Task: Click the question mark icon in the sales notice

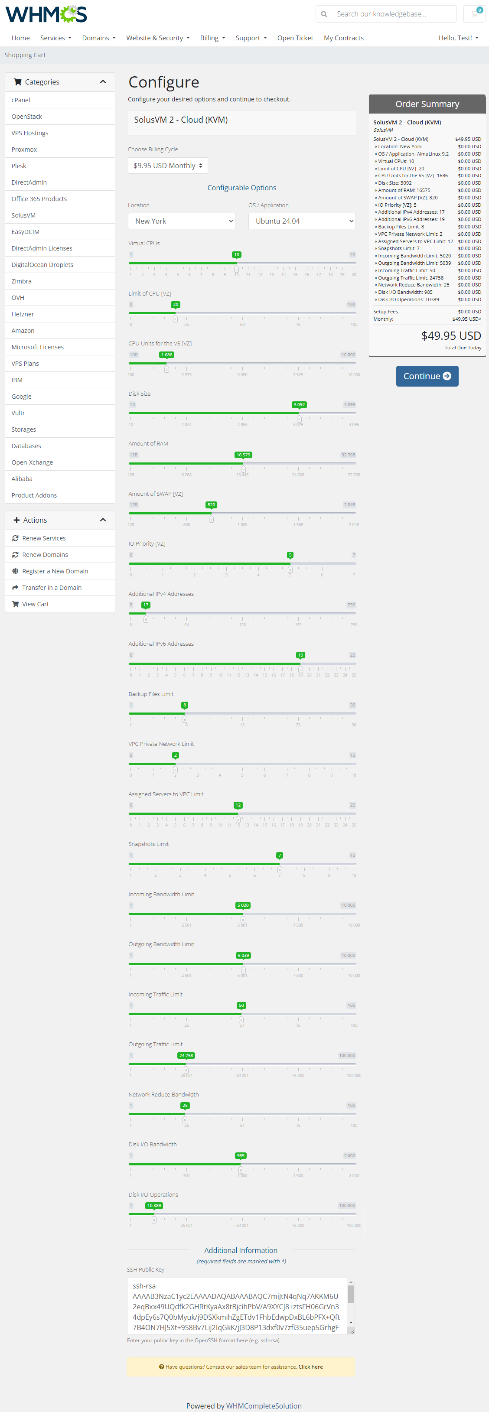Action: click(x=162, y=1366)
